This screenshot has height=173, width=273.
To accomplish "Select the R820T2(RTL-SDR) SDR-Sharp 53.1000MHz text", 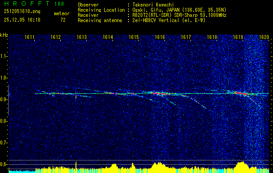I will (179, 15).
